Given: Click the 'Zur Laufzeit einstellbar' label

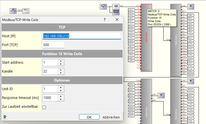Looking at the screenshot, I should coord(20,107).
